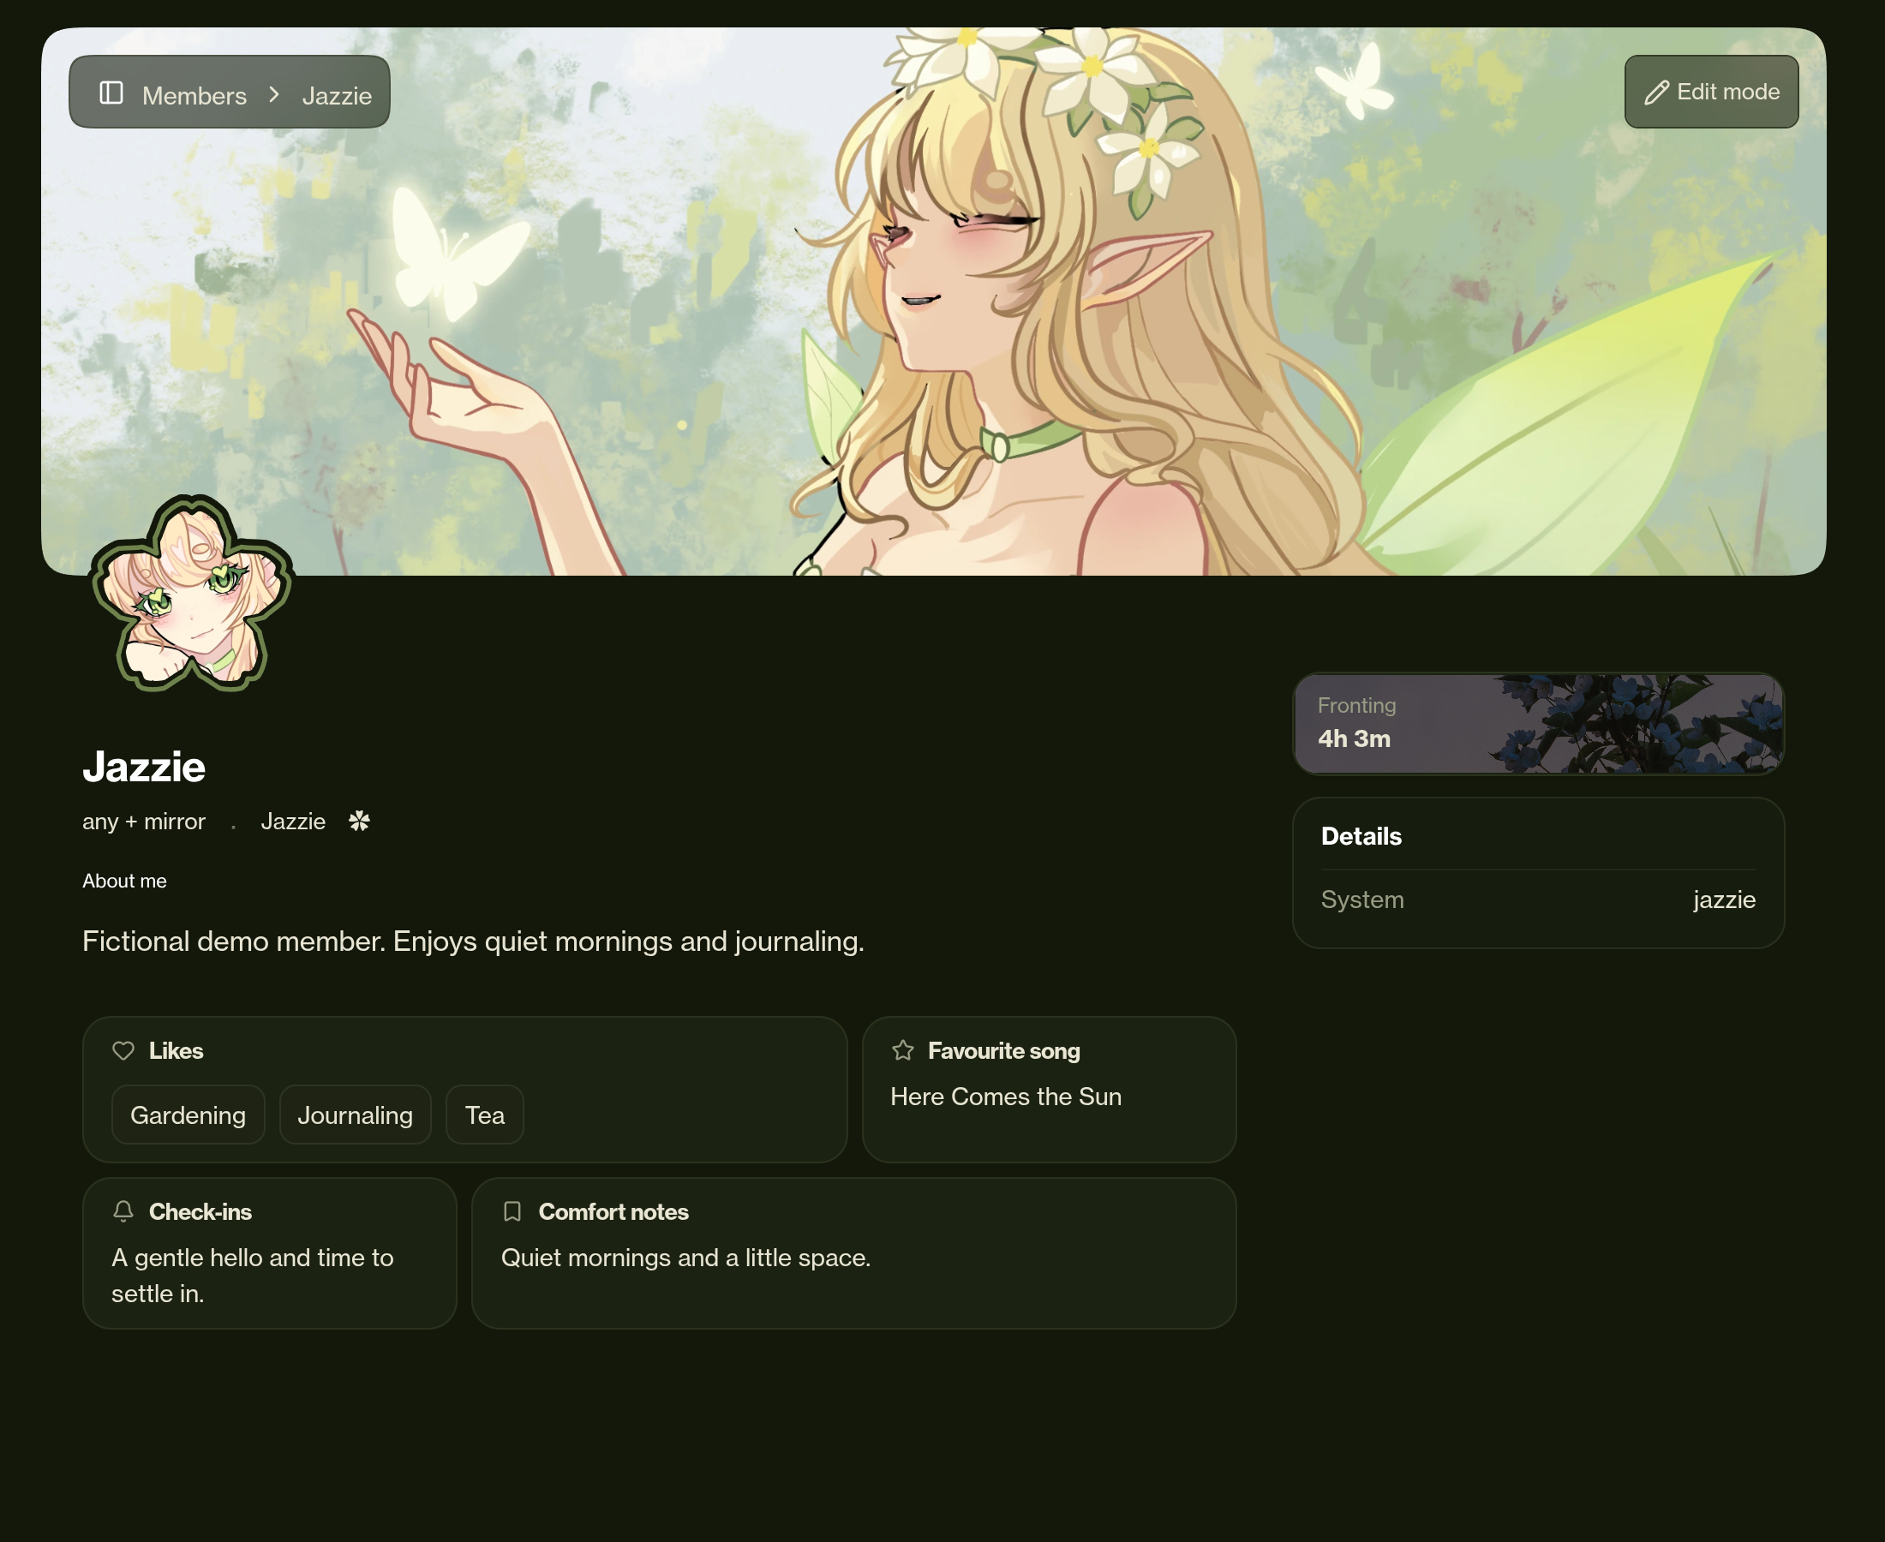The height and width of the screenshot is (1542, 1885).
Task: Click the Jazzie system tag label
Action: tap(293, 822)
